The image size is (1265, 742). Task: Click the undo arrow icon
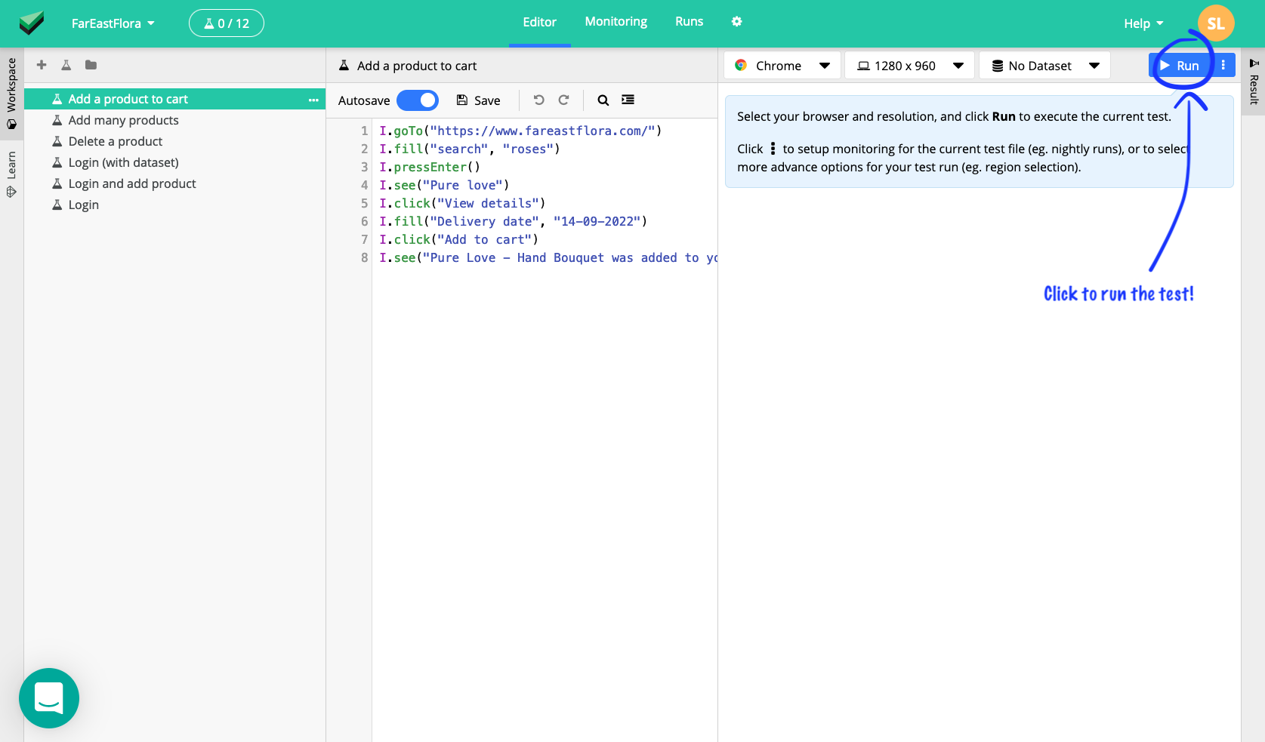point(538,100)
